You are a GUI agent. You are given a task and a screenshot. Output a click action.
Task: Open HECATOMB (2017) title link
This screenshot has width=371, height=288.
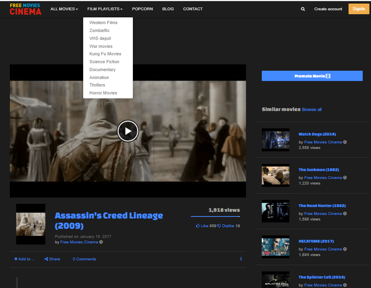[316, 241]
